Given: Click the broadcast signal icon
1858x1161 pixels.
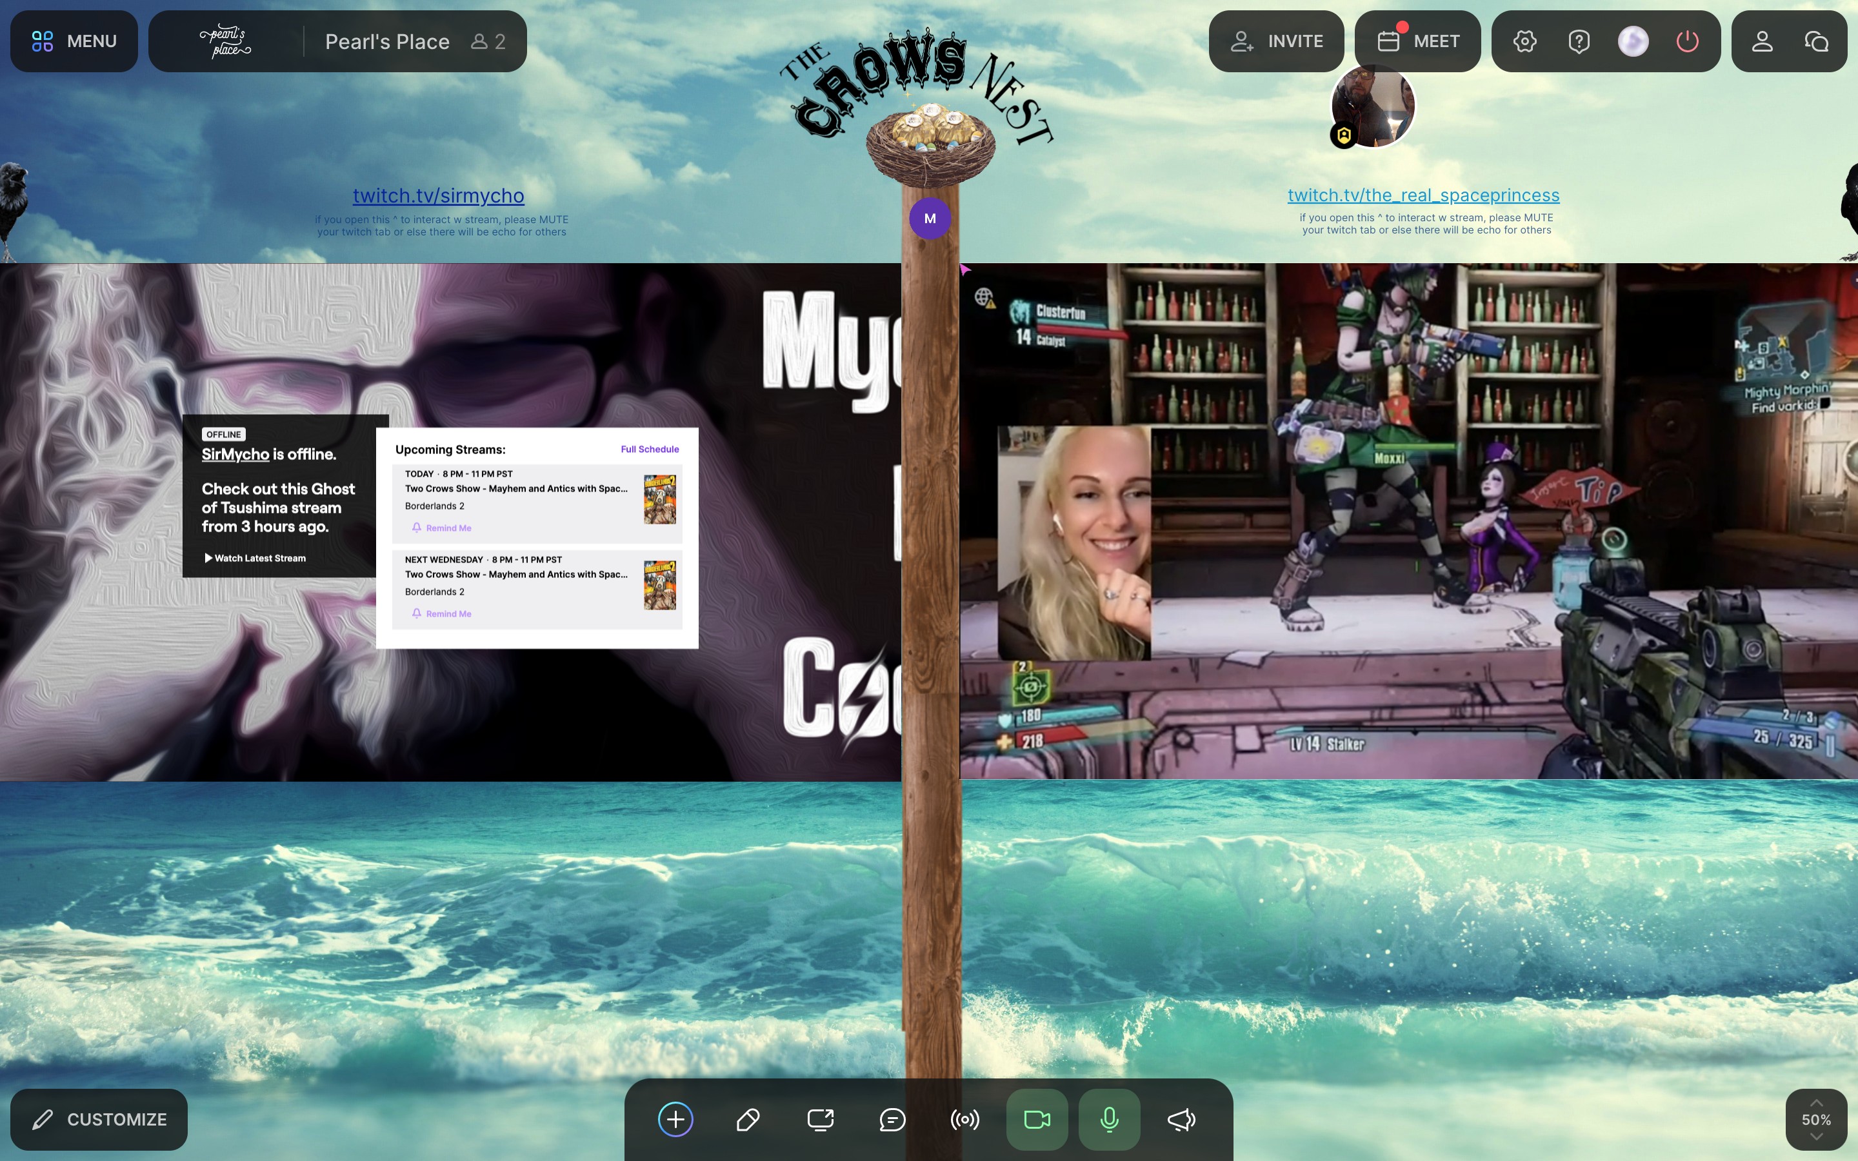Looking at the screenshot, I should [964, 1119].
